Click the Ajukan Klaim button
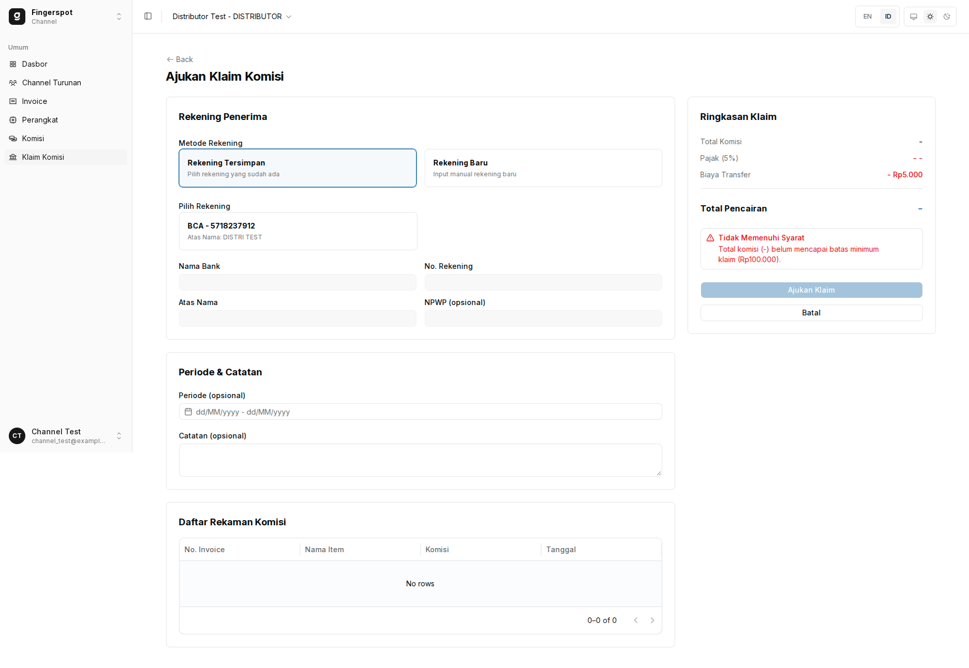 (x=811, y=290)
